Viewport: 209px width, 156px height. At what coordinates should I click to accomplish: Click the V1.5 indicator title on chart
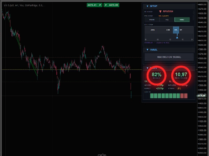(x=24, y=6)
